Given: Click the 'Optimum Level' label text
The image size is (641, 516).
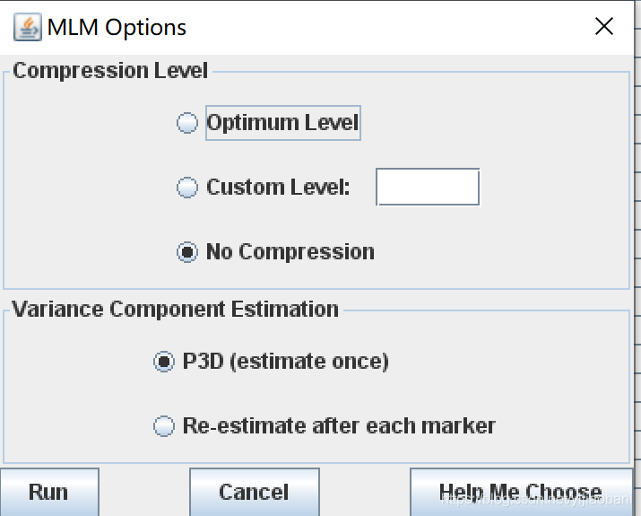Looking at the screenshot, I should [282, 123].
